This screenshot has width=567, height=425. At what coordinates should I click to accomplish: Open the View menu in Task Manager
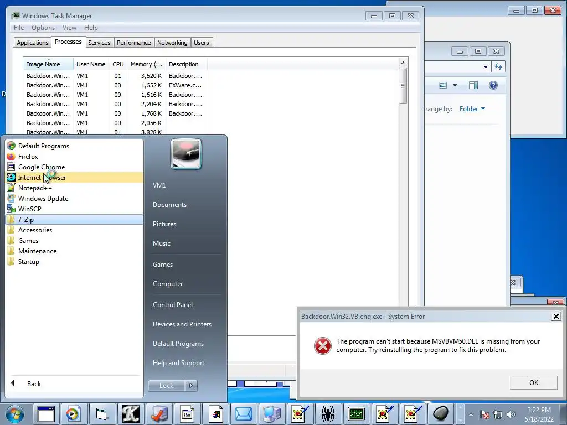[69, 28]
